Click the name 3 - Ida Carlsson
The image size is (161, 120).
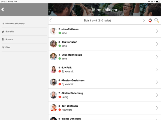[68, 42]
